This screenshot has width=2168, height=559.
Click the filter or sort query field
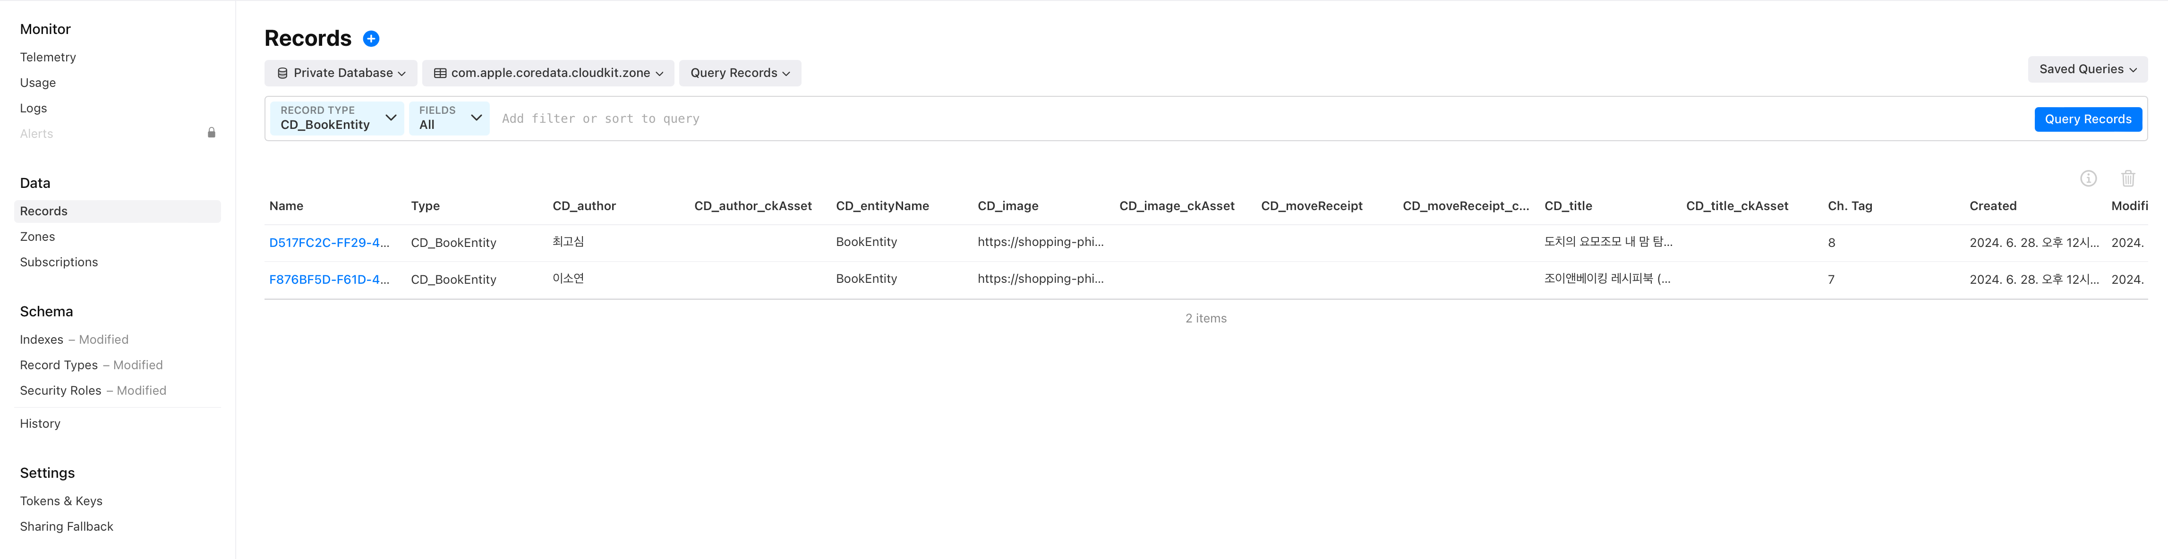[x=1178, y=119]
